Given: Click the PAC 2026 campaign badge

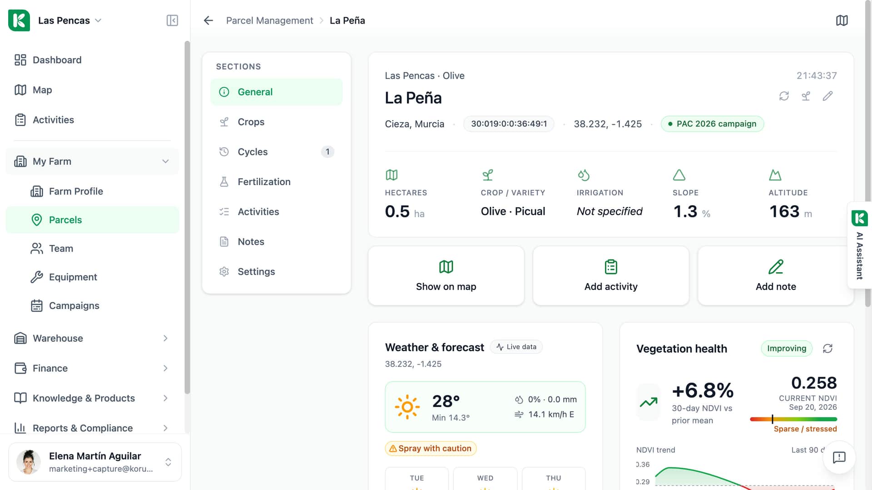Looking at the screenshot, I should coord(712,124).
